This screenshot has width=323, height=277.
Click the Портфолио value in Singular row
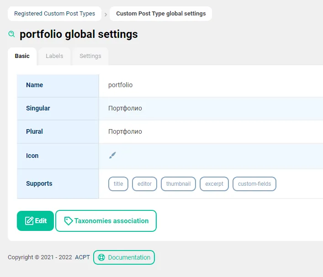click(125, 108)
